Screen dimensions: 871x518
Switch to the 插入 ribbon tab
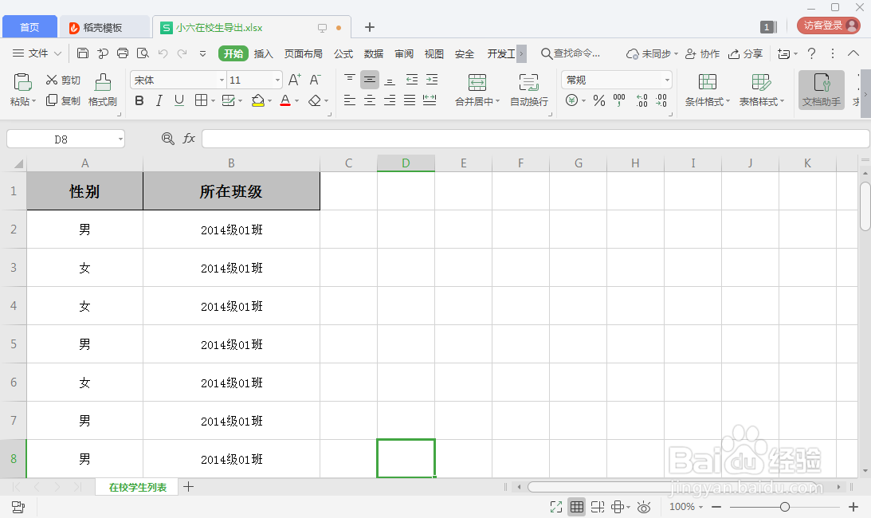pos(263,53)
